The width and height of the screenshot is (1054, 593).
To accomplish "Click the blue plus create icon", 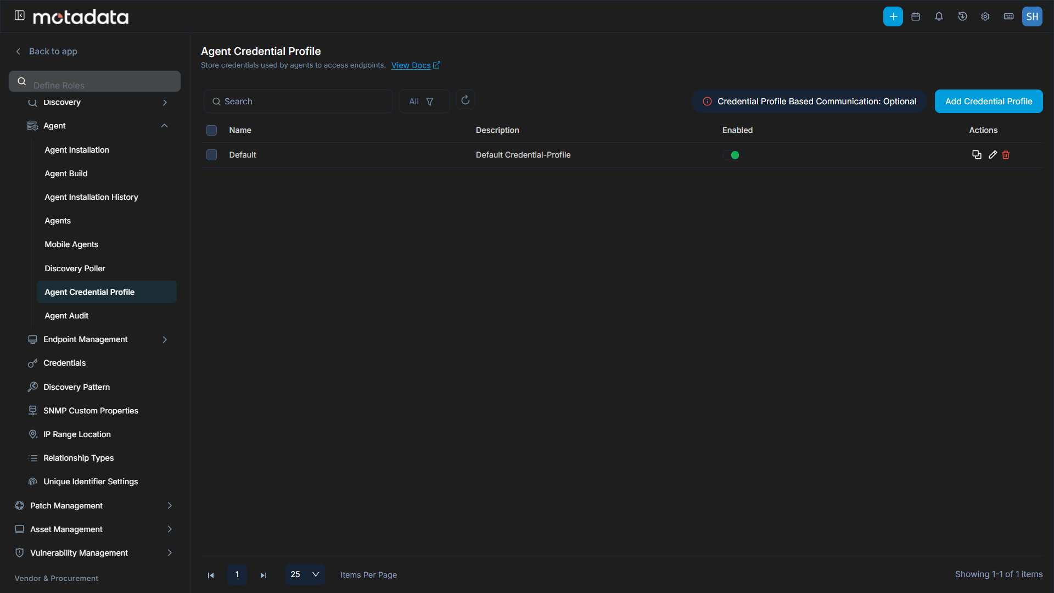I will [893, 16].
